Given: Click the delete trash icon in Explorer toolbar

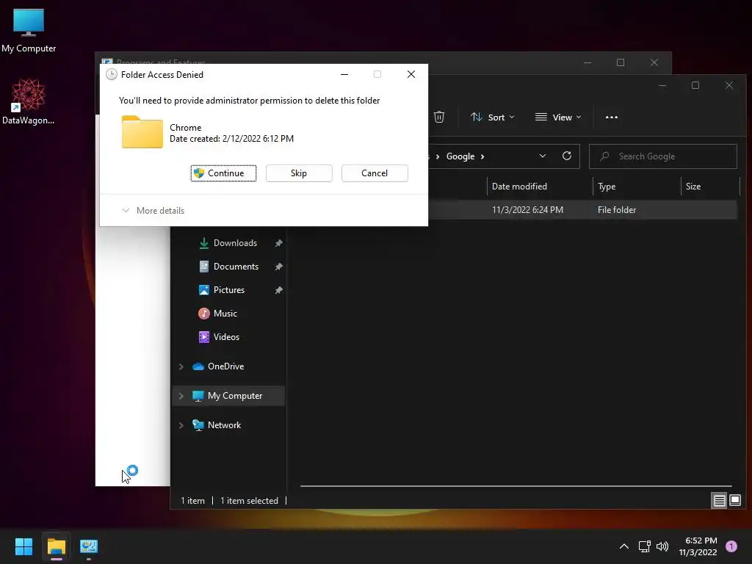Looking at the screenshot, I should [x=439, y=117].
